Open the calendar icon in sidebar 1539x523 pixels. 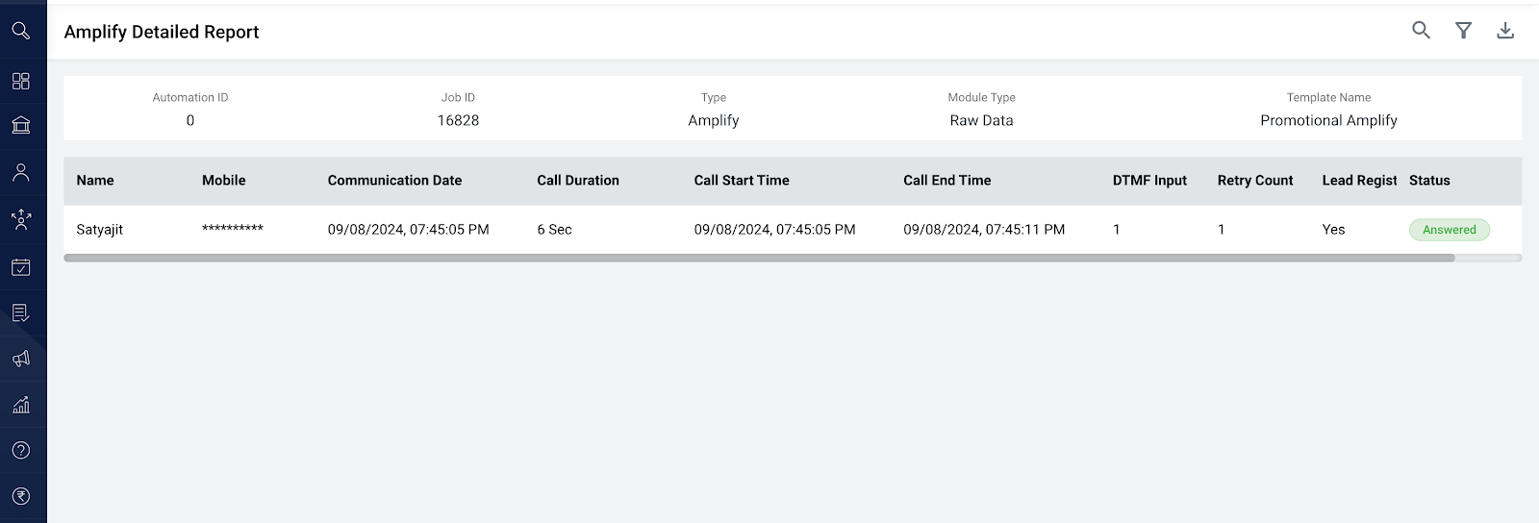click(21, 267)
